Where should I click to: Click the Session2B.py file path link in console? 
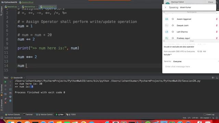(x=155, y=81)
